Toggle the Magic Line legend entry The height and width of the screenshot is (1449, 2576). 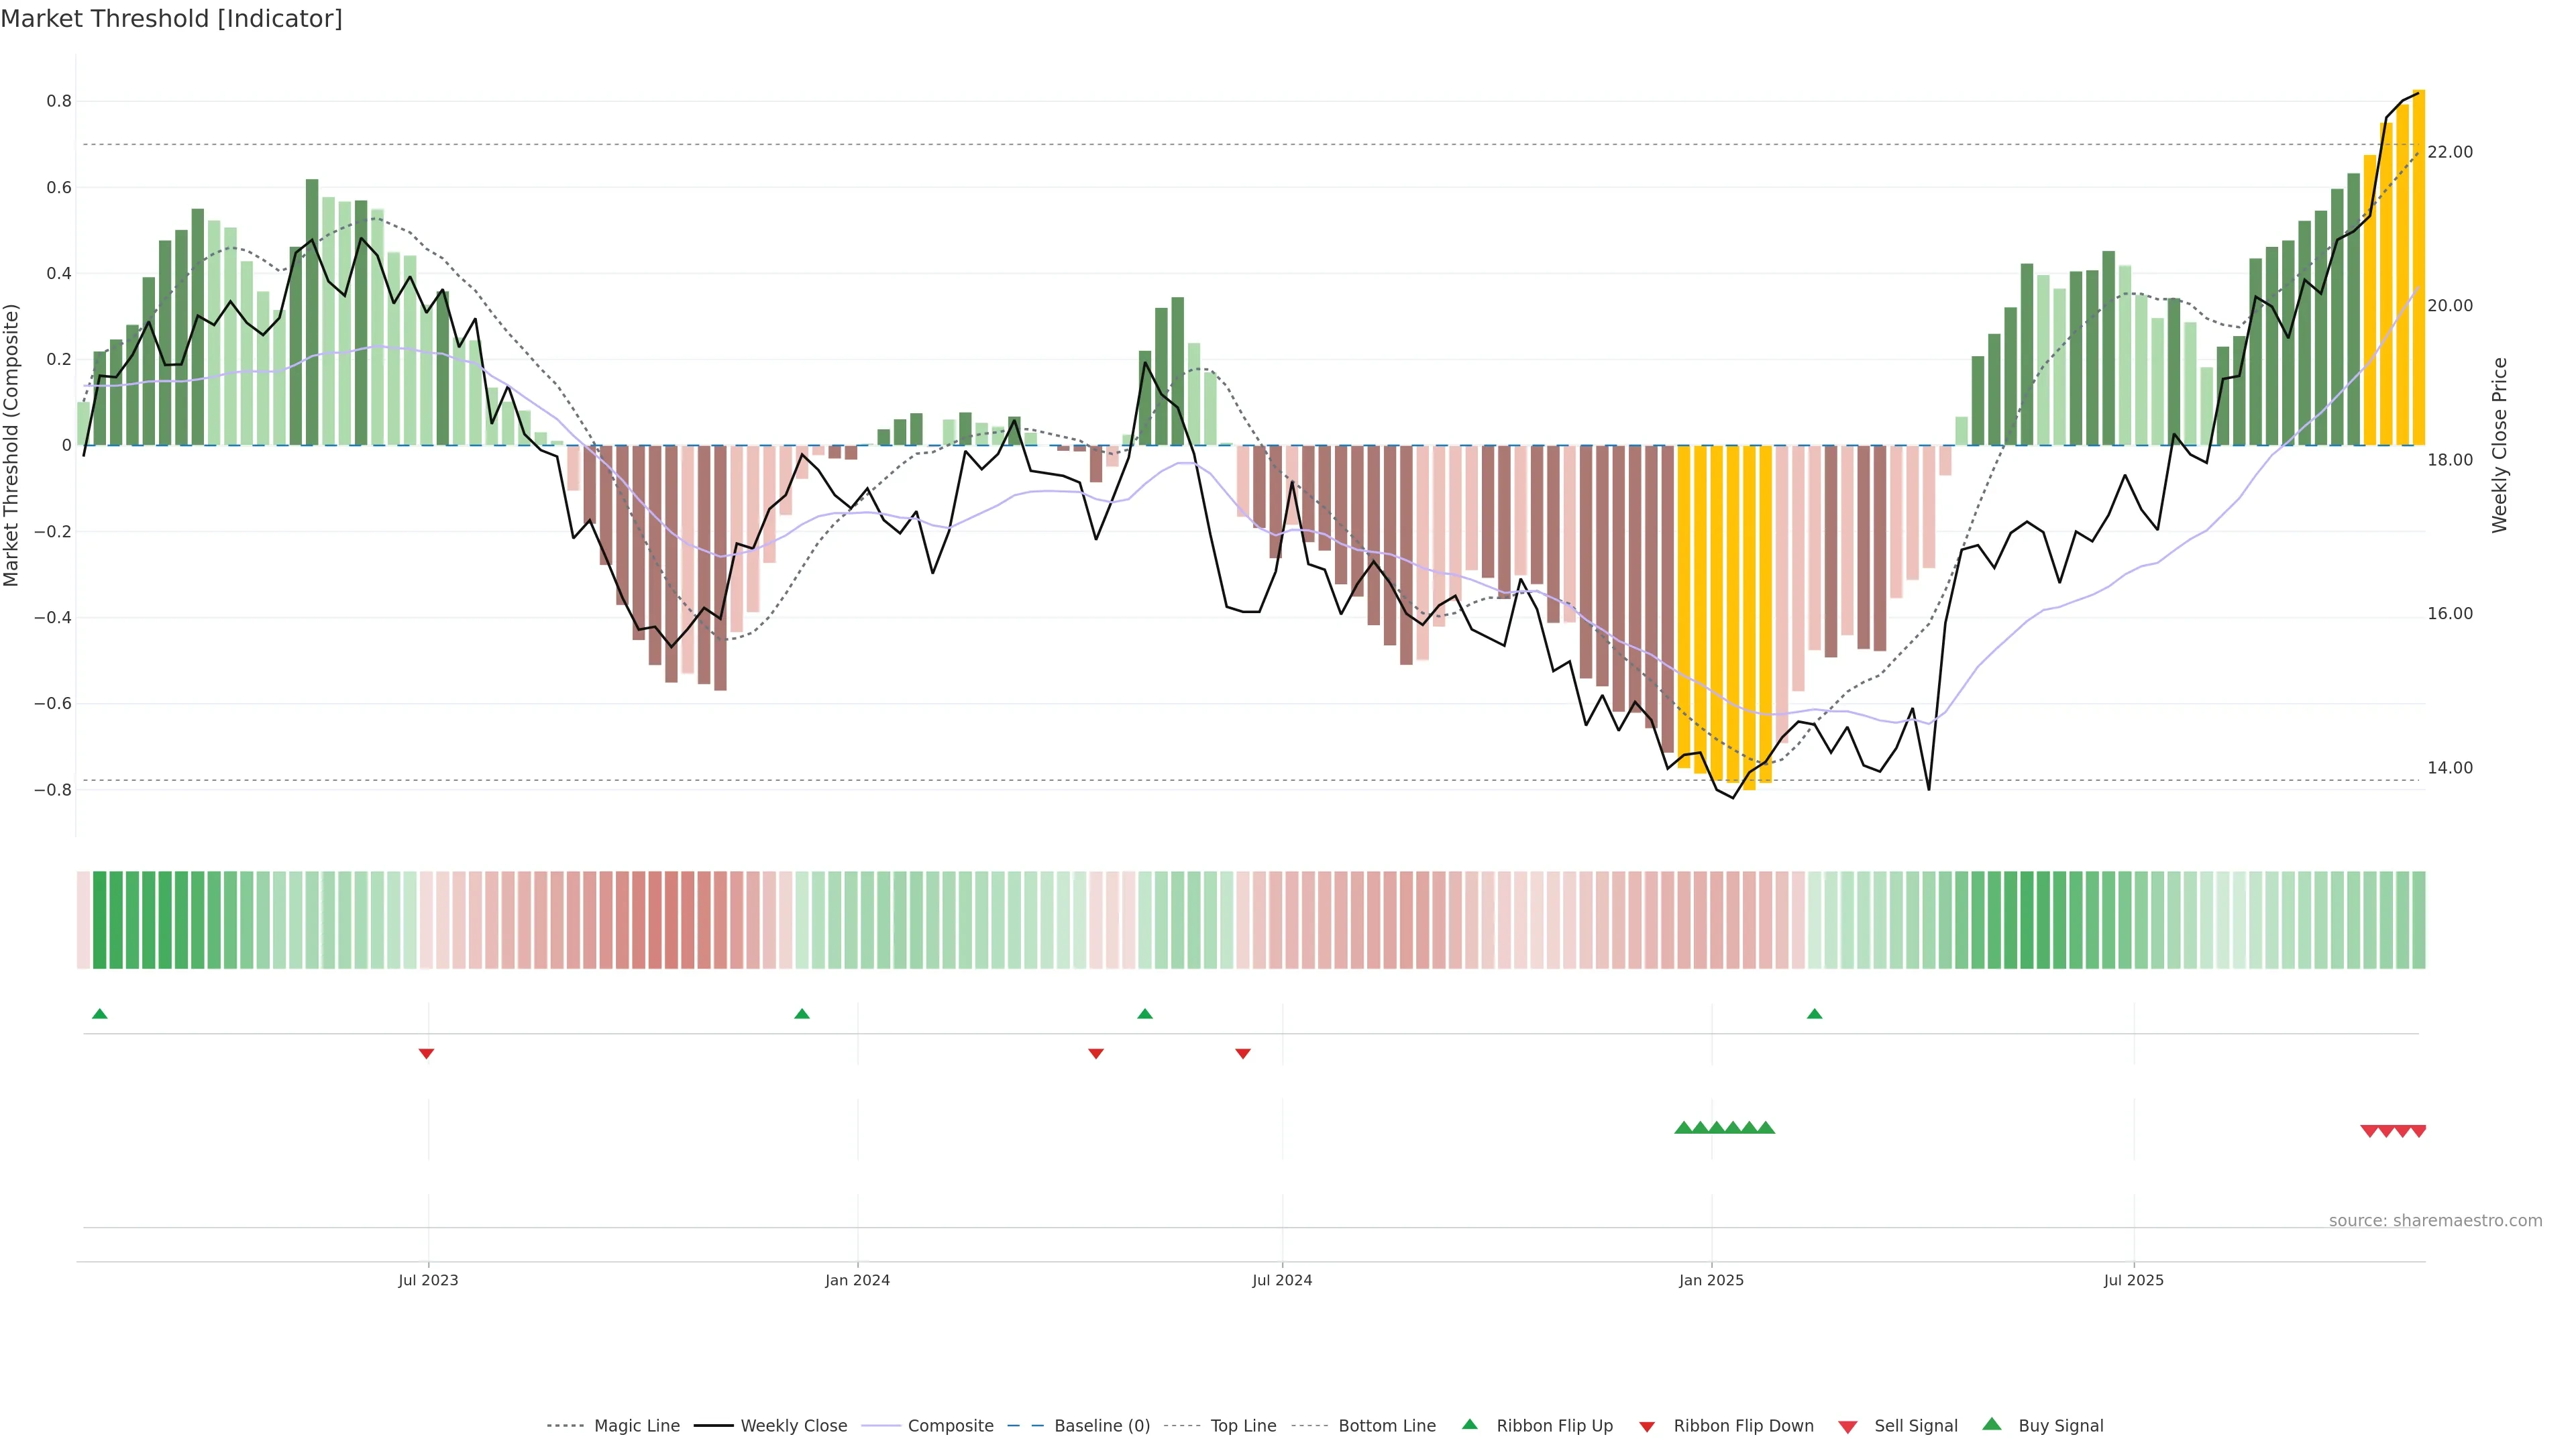[x=636, y=1426]
